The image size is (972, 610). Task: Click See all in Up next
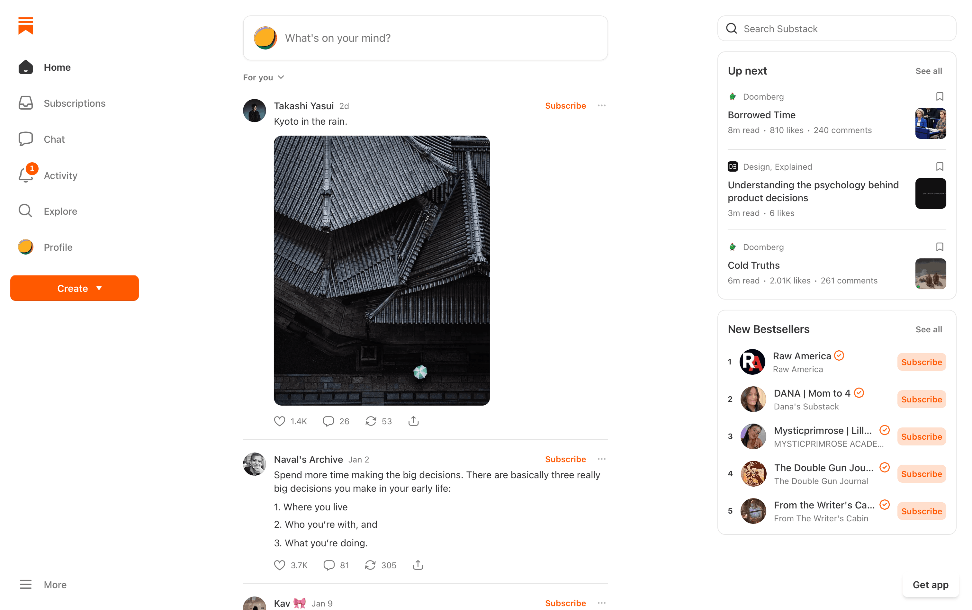point(928,71)
